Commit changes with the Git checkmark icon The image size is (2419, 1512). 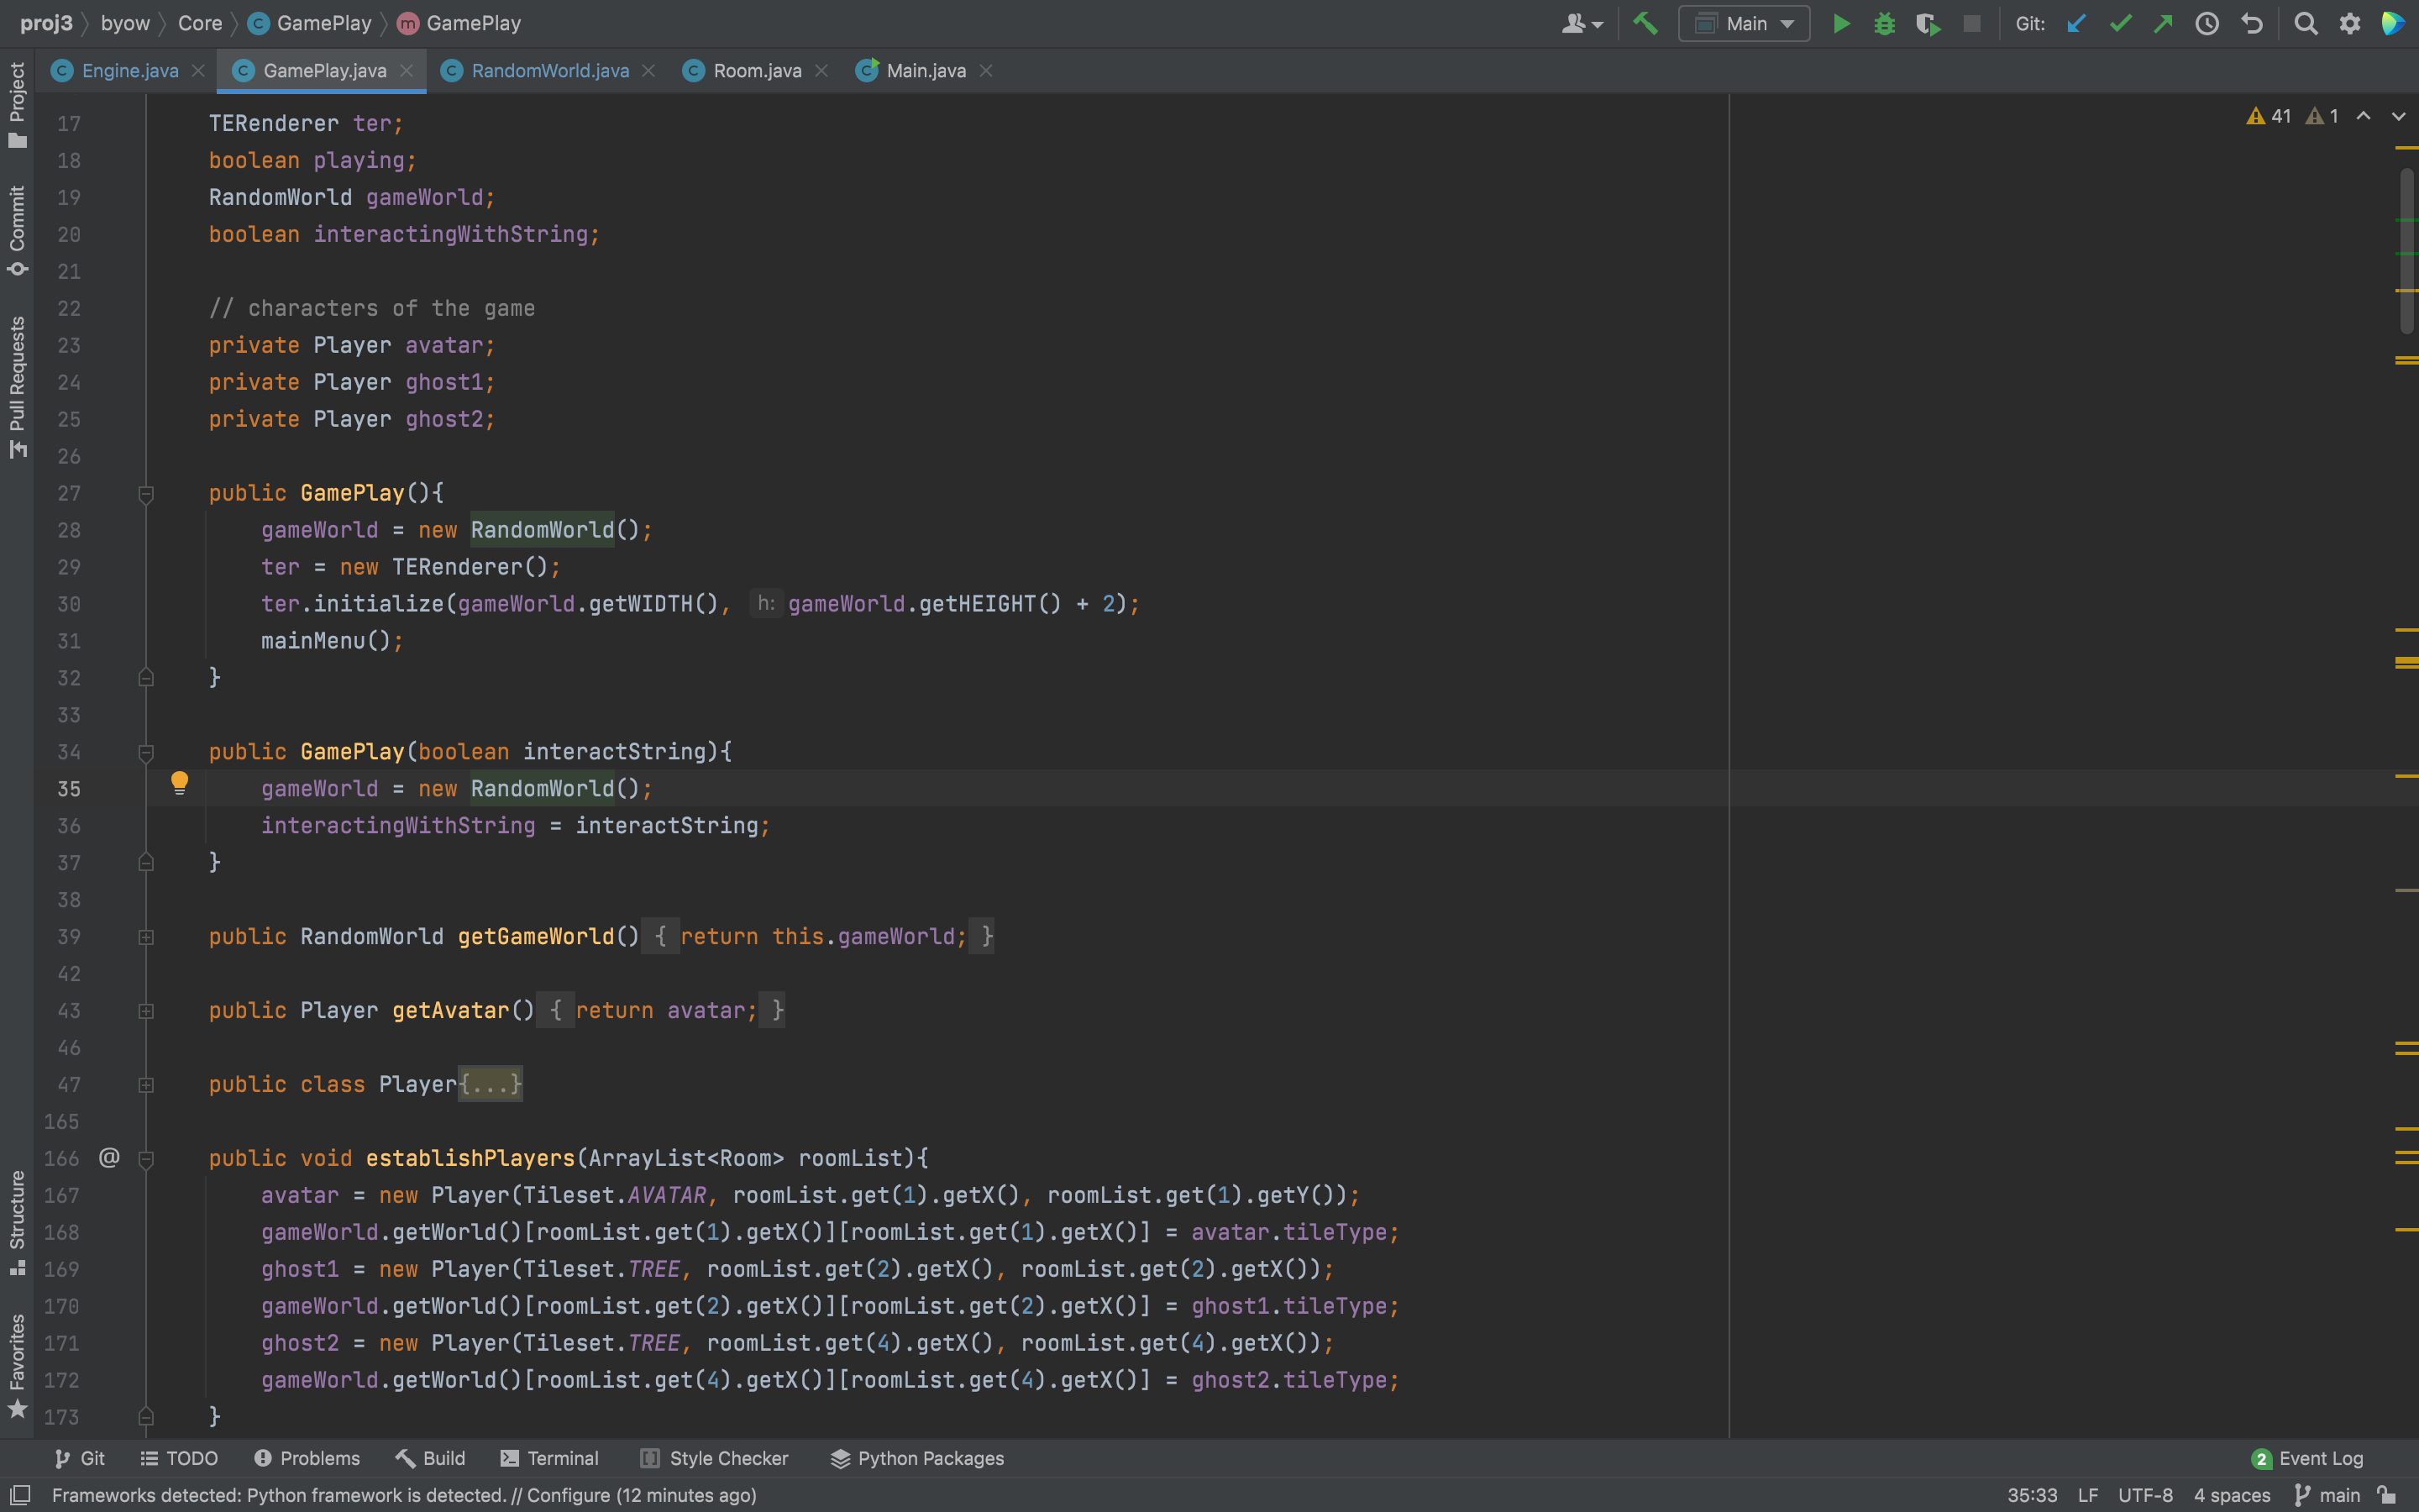point(2120,23)
